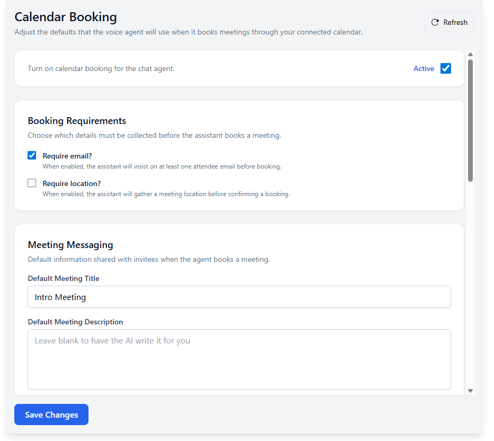This screenshot has height=441, width=494.
Task: Click the blue Active label
Action: (424, 68)
